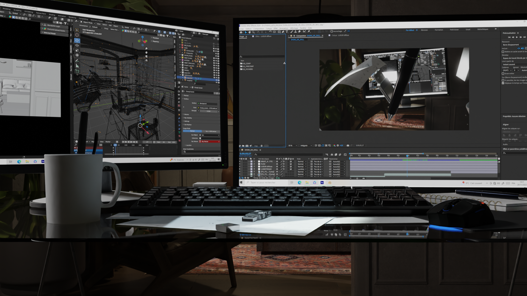The height and width of the screenshot is (296, 527).
Task: Switch to Révision workspace in After Effects
Action: [424, 30]
